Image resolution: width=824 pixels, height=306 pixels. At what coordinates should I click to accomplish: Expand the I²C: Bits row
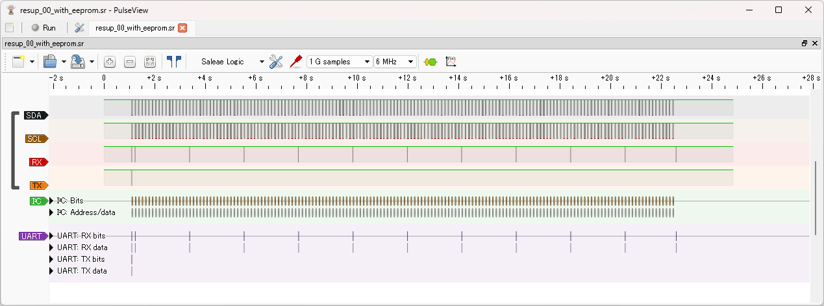52,201
